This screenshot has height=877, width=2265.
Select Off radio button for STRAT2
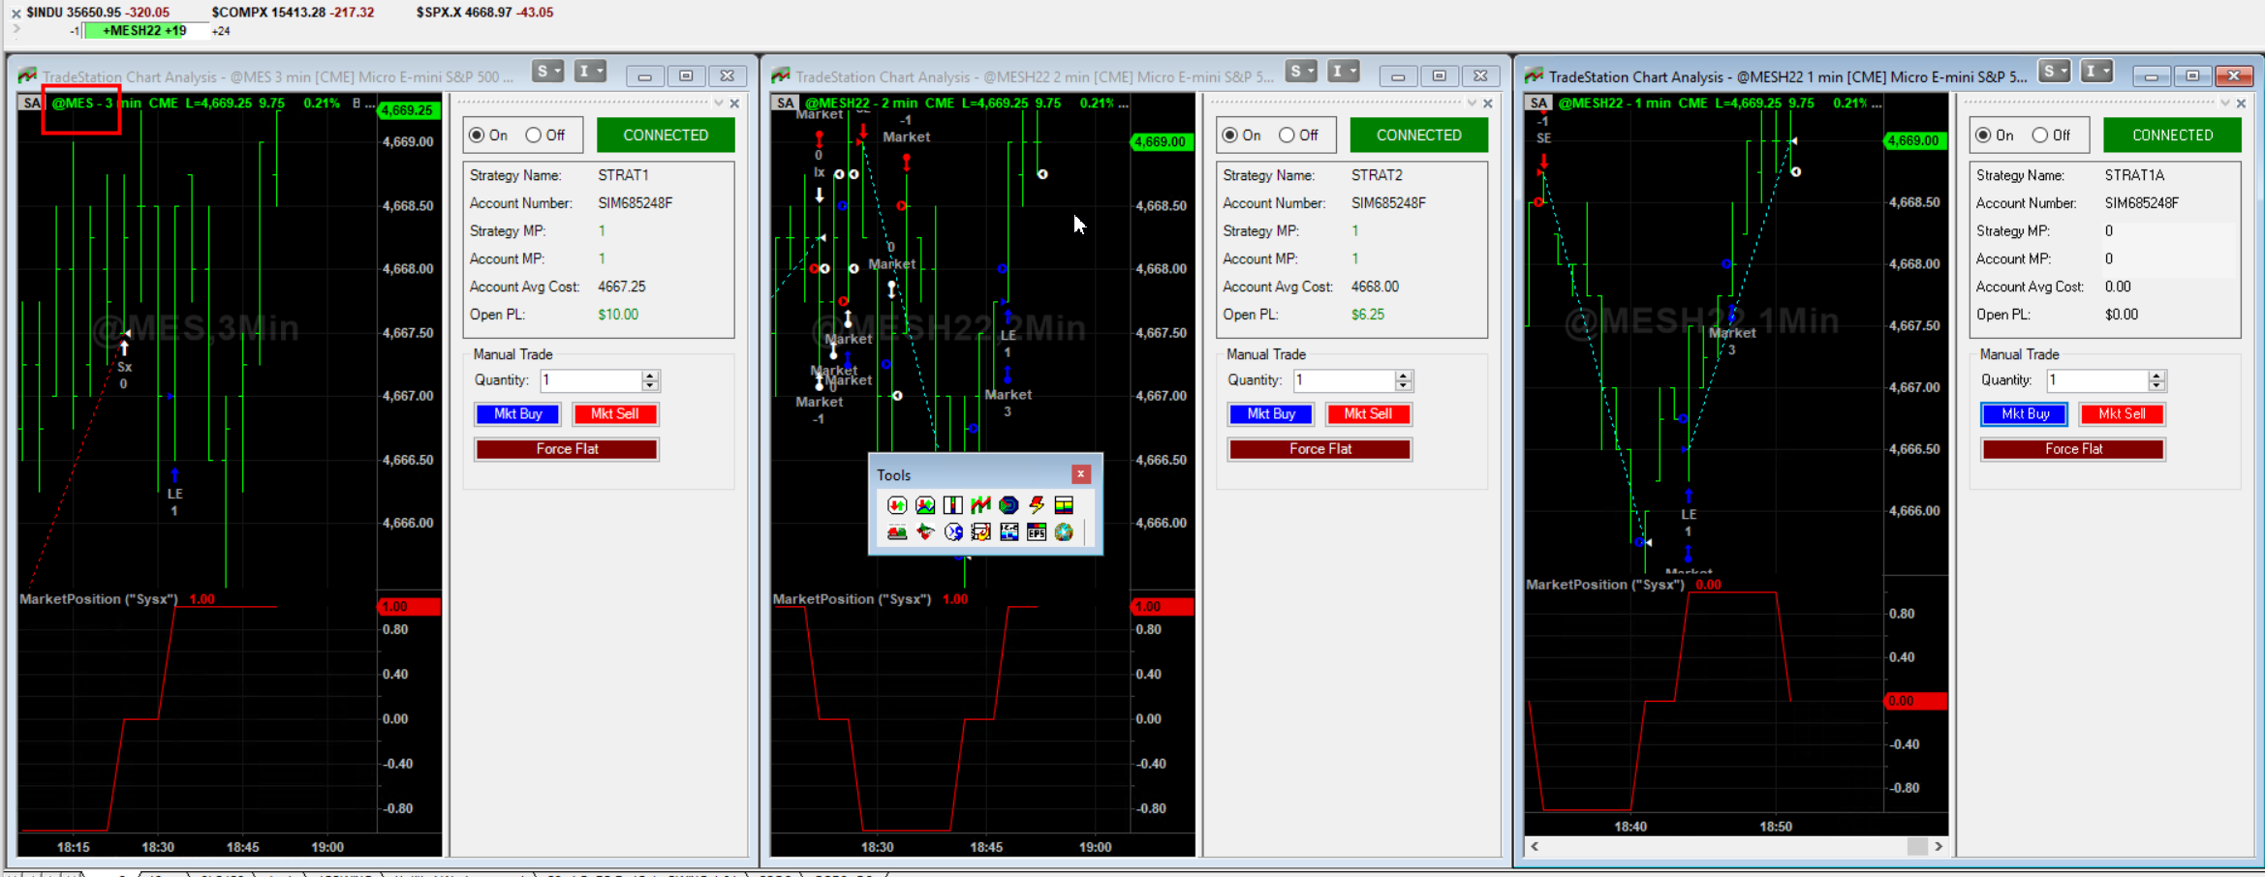pos(1287,136)
